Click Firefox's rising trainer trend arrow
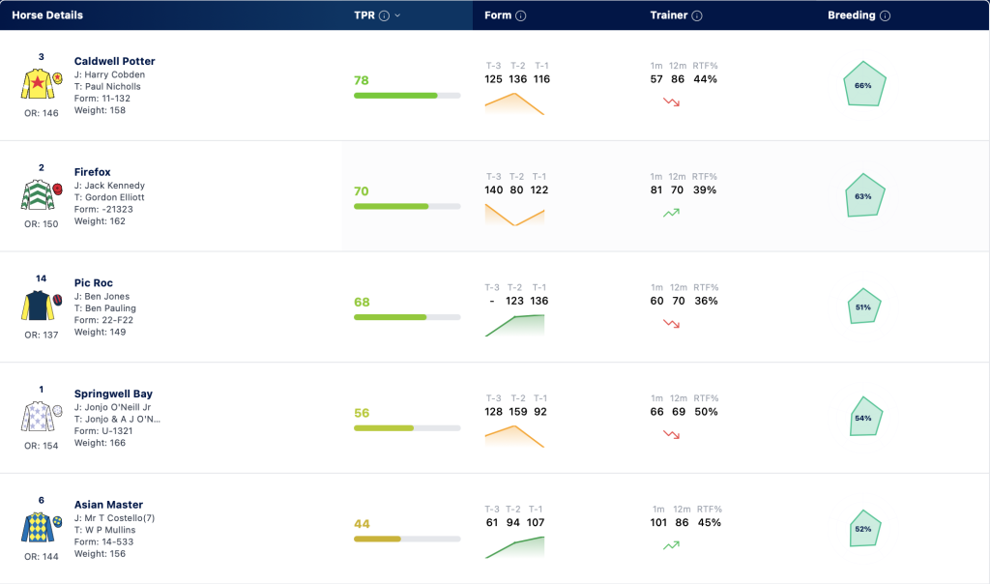Image resolution: width=990 pixels, height=584 pixels. [671, 213]
